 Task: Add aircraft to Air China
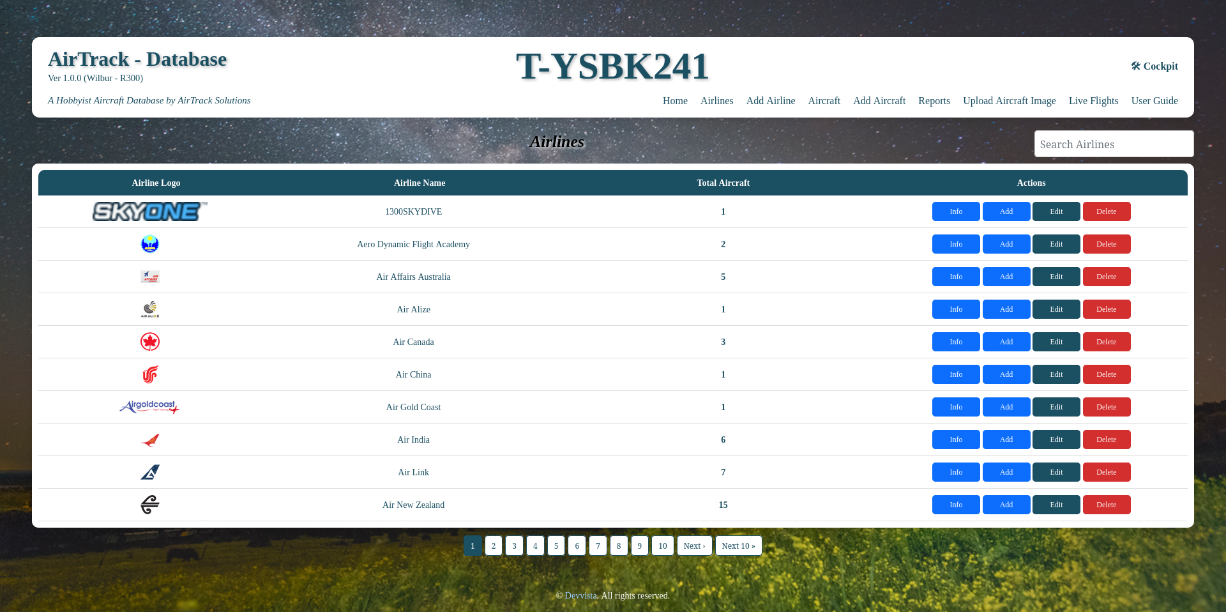1006,374
